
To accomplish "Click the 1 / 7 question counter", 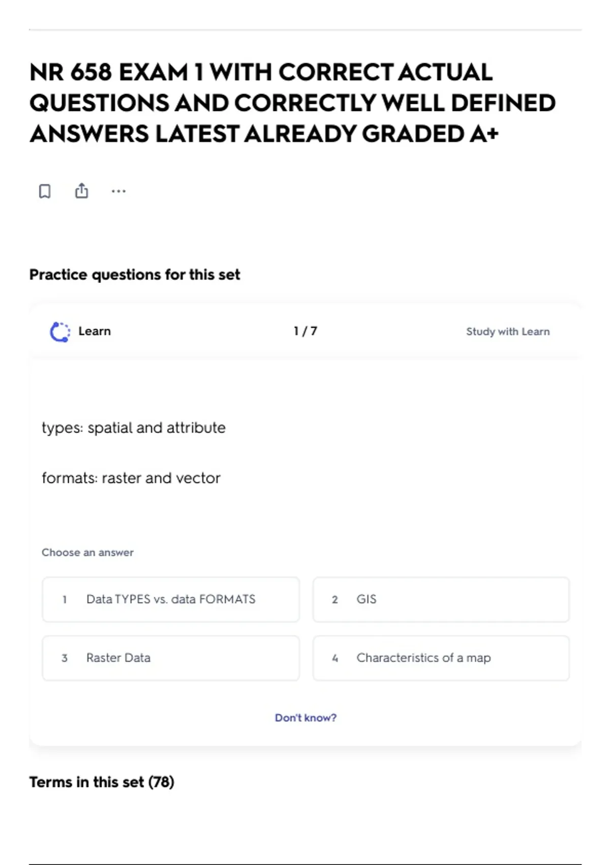I will 306,331.
